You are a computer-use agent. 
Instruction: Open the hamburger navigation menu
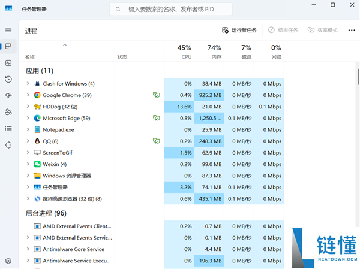8,30
